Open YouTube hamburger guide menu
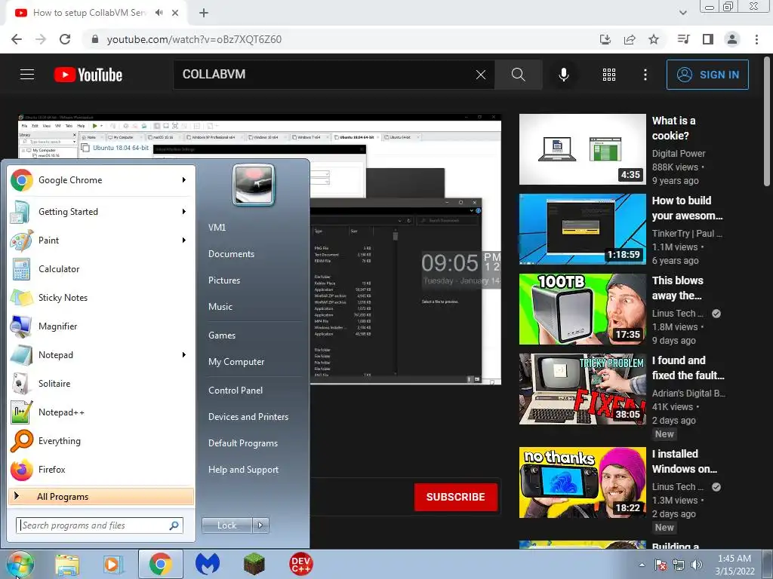 [27, 75]
